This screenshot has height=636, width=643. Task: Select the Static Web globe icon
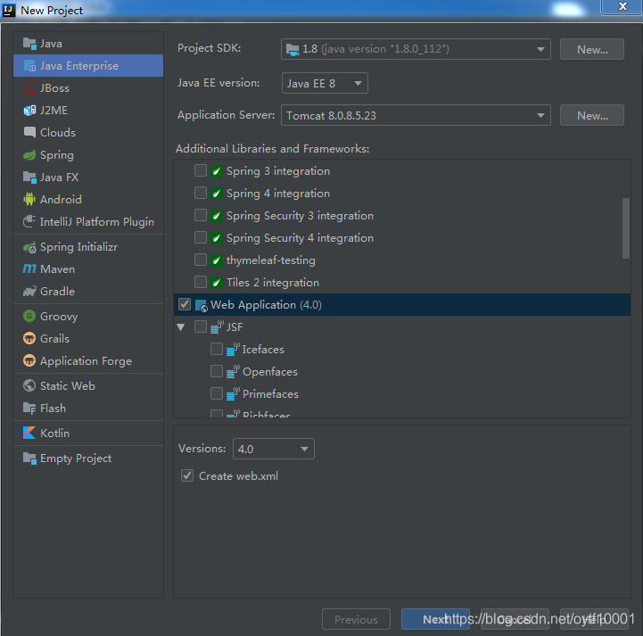point(29,386)
